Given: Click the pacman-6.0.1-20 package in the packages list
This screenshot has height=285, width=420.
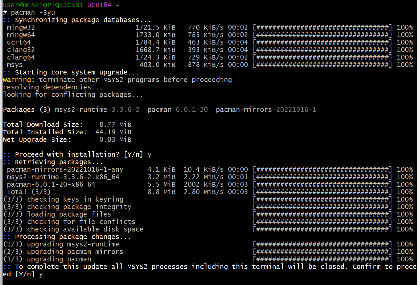Looking at the screenshot, I should coord(178,110).
